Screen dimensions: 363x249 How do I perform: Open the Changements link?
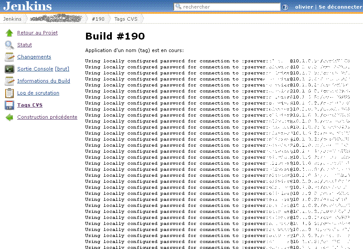(x=34, y=57)
